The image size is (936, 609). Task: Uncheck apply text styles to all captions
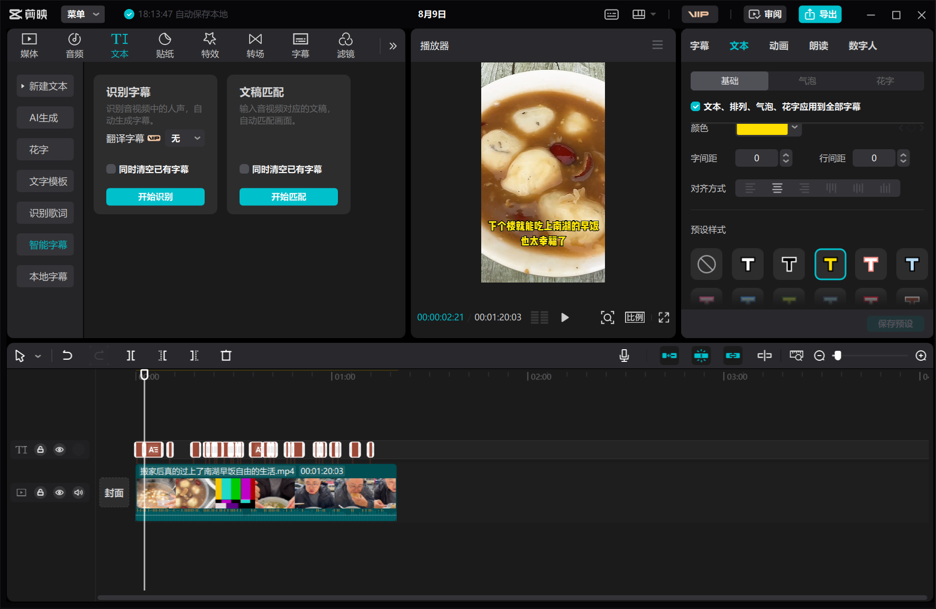pyautogui.click(x=695, y=106)
